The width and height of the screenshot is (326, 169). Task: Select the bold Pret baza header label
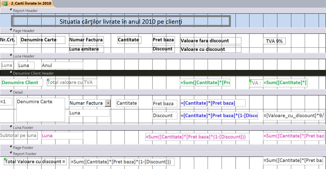[x=163, y=40]
